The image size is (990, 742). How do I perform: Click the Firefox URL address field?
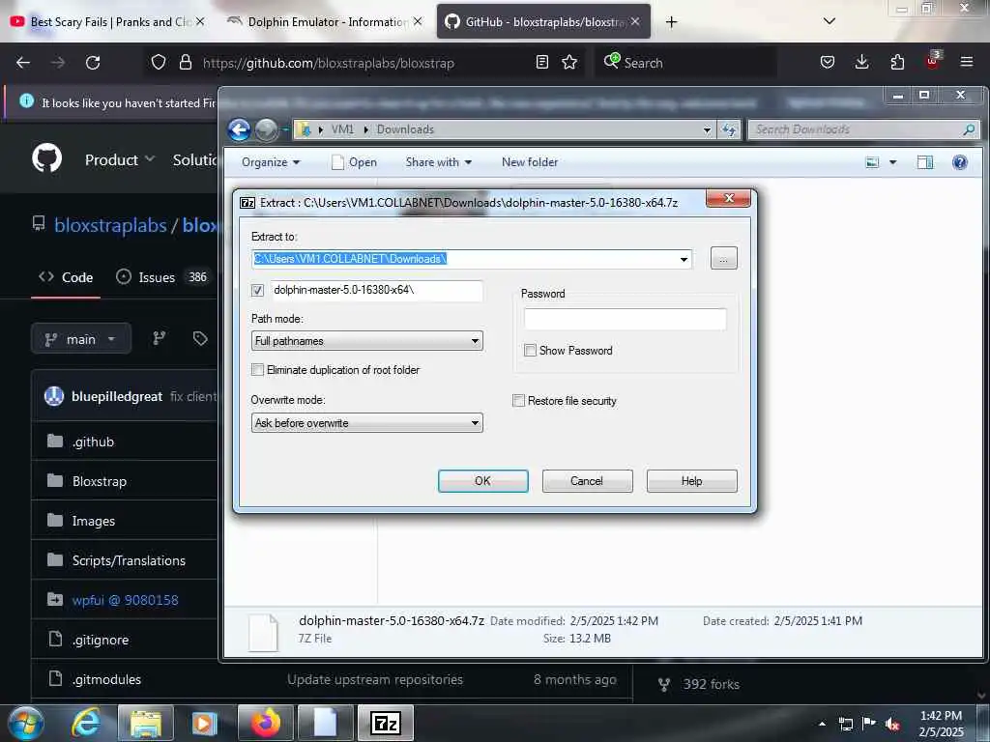[x=364, y=63]
